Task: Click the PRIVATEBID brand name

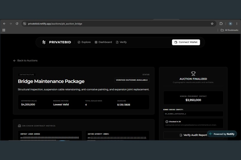Action: (60, 42)
